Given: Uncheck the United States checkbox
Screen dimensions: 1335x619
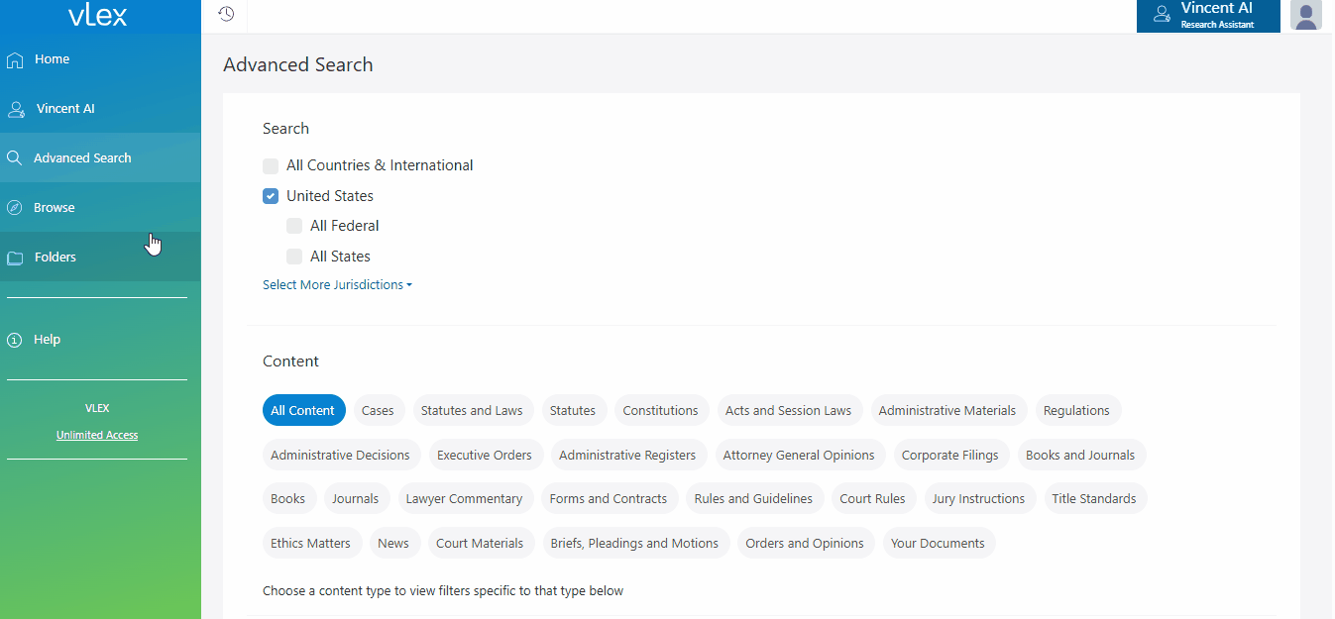Looking at the screenshot, I should point(271,196).
